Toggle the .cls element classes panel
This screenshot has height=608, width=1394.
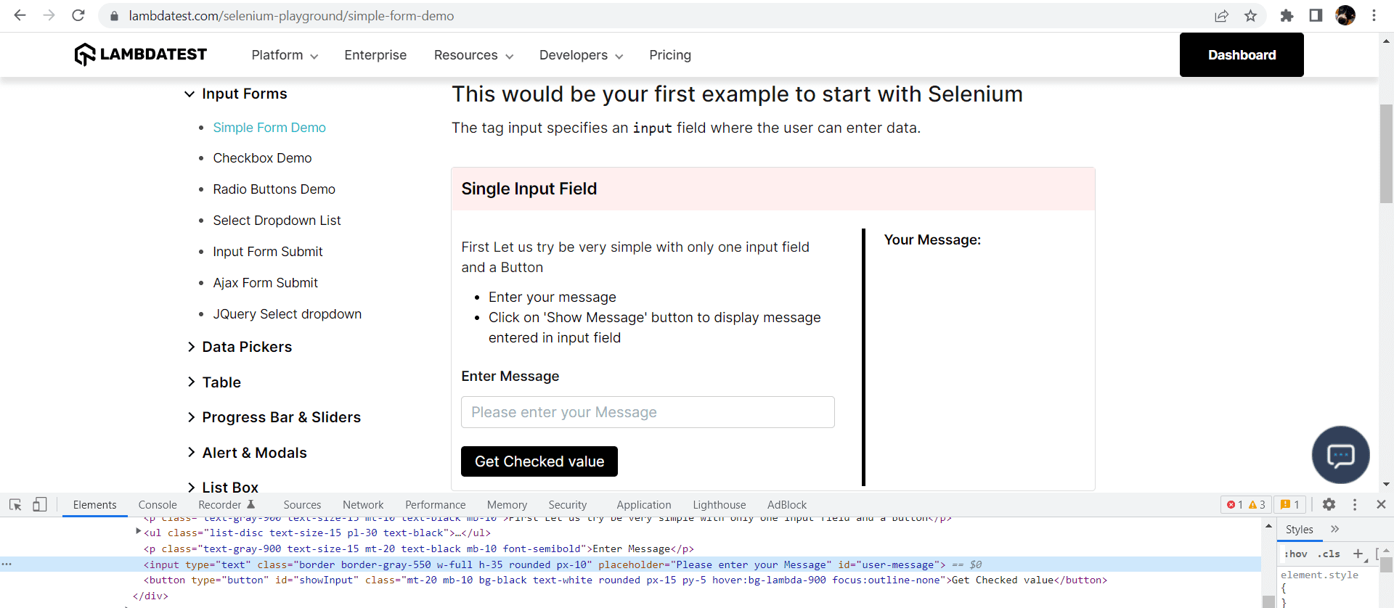(1329, 554)
